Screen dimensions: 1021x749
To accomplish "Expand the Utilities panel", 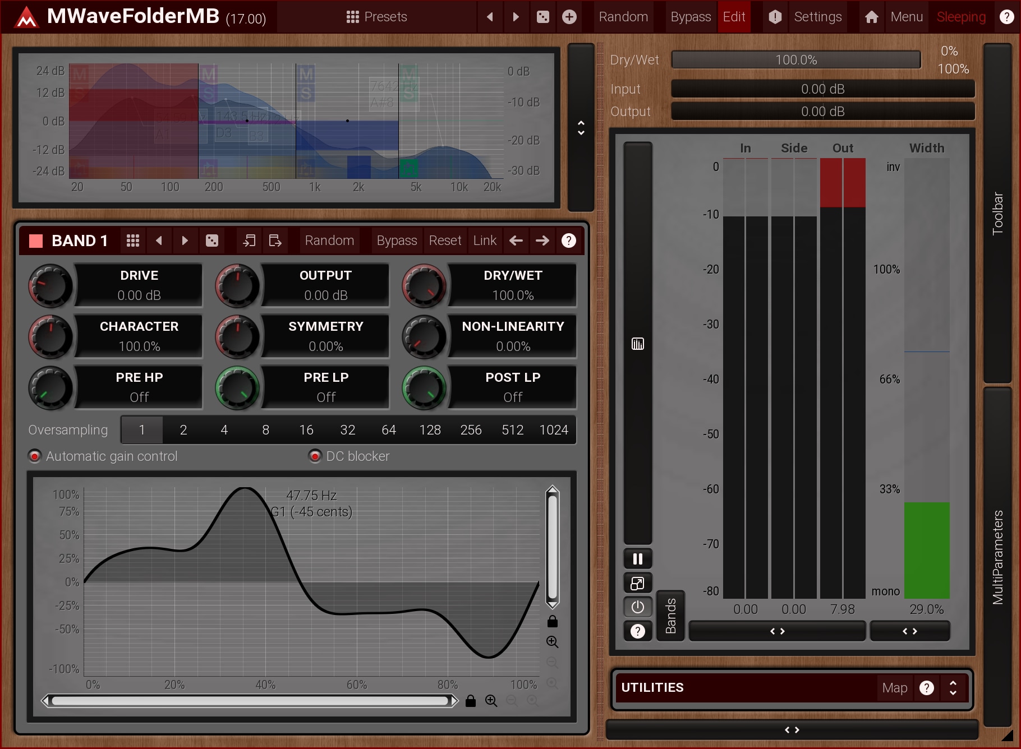I will (953, 687).
